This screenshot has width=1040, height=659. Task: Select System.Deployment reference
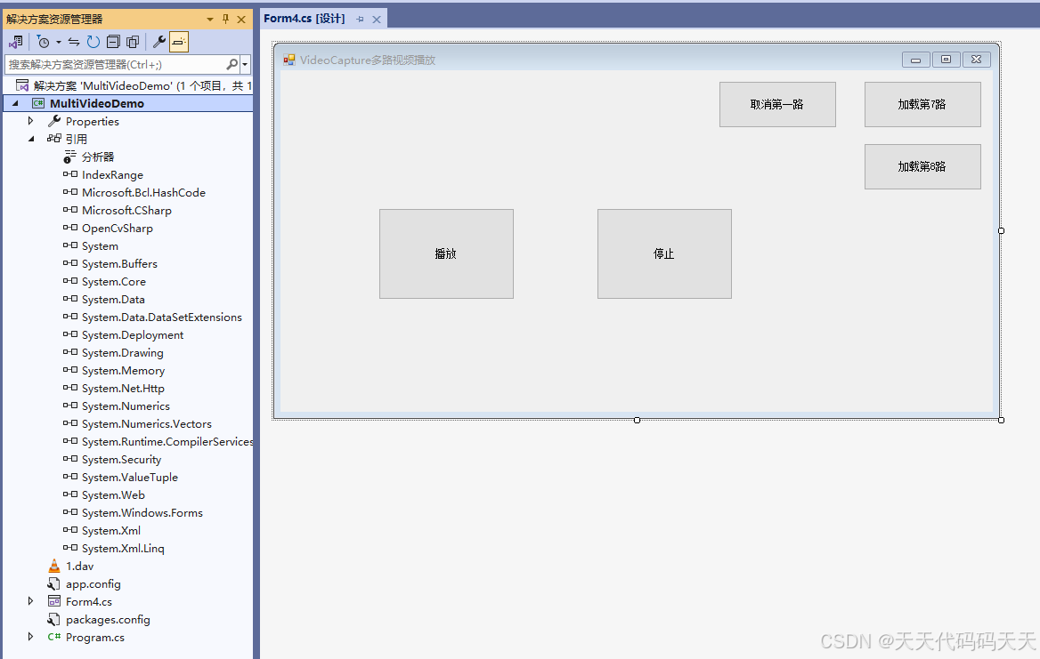[133, 335]
